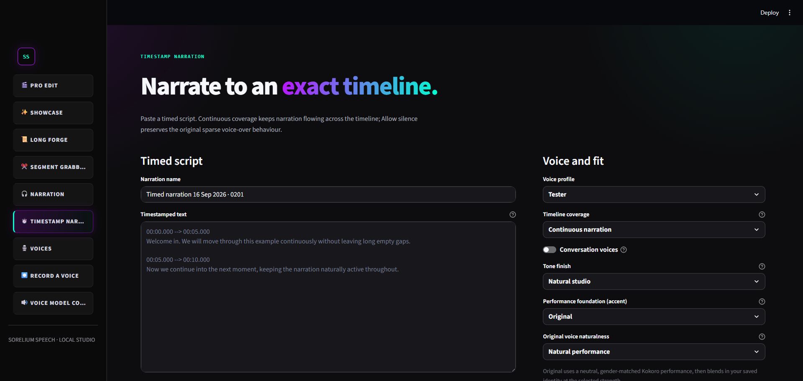The width and height of the screenshot is (803, 381).
Task: Show help for Conversation voices
Action: point(624,250)
